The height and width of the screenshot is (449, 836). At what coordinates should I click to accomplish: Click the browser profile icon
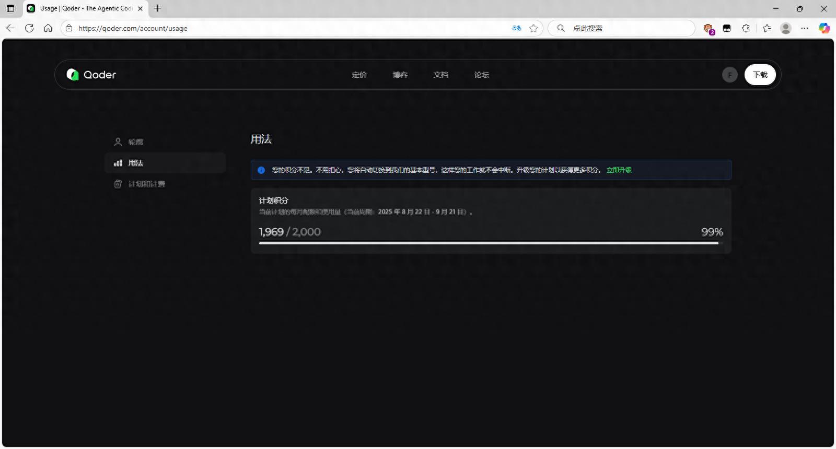tap(786, 28)
